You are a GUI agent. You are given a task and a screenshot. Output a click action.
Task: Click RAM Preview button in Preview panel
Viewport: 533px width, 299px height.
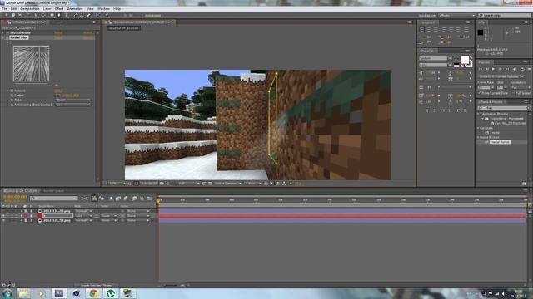click(x=529, y=69)
